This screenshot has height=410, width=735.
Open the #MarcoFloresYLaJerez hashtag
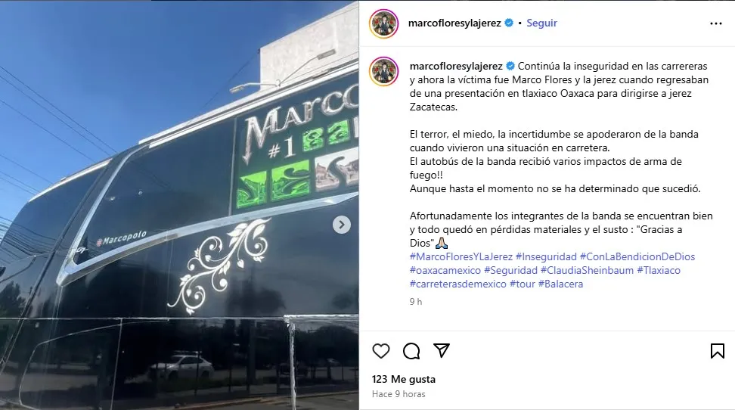tap(461, 256)
